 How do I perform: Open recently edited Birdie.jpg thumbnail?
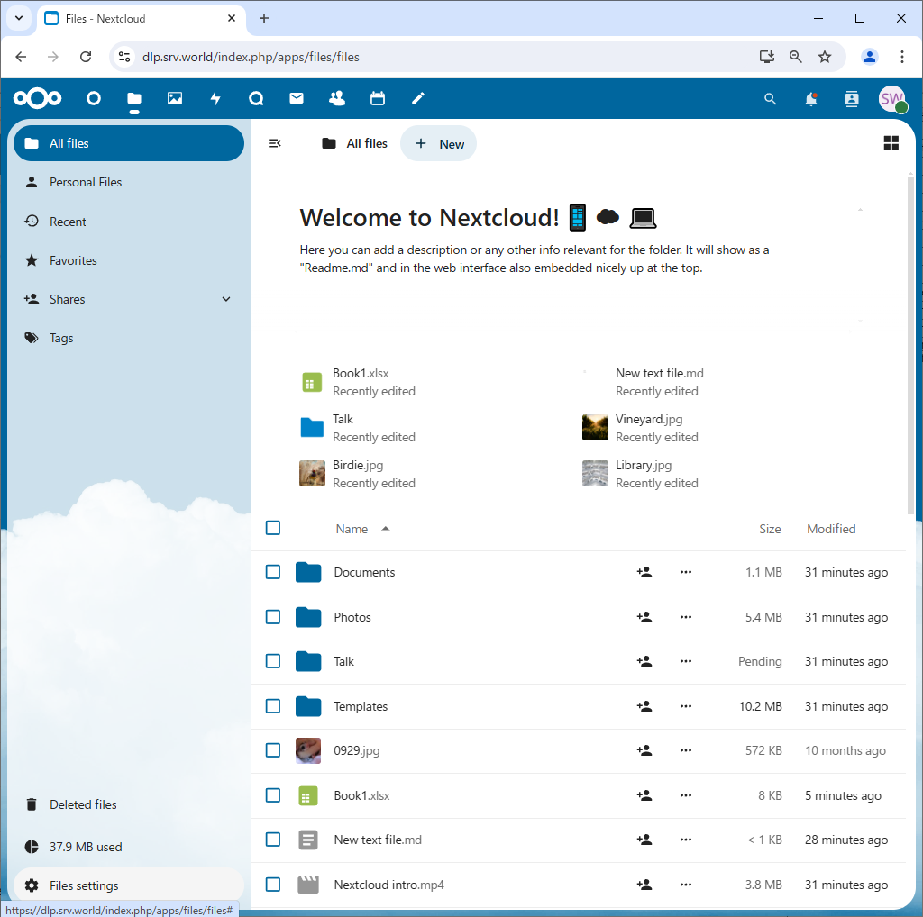coord(312,474)
